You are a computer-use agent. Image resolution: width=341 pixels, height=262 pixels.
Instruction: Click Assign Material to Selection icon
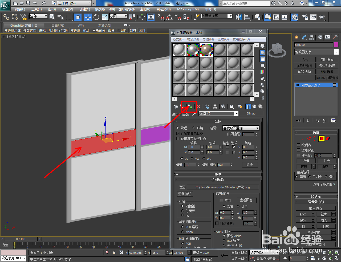(x=190, y=107)
